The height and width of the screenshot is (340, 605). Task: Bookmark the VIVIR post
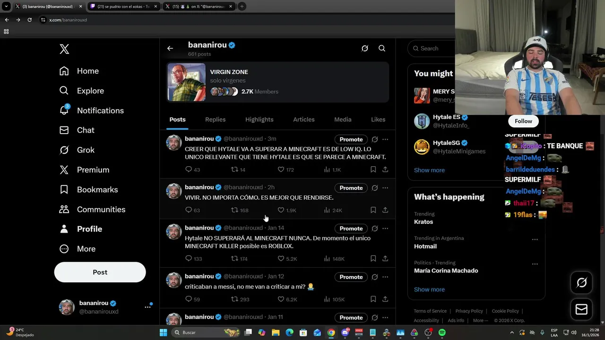click(x=373, y=210)
